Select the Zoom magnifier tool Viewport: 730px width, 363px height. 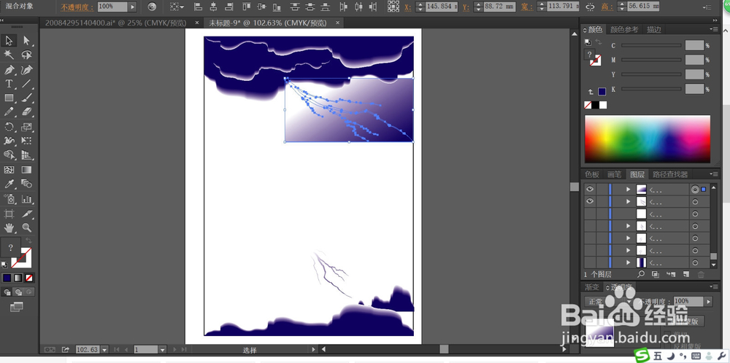pyautogui.click(x=26, y=227)
